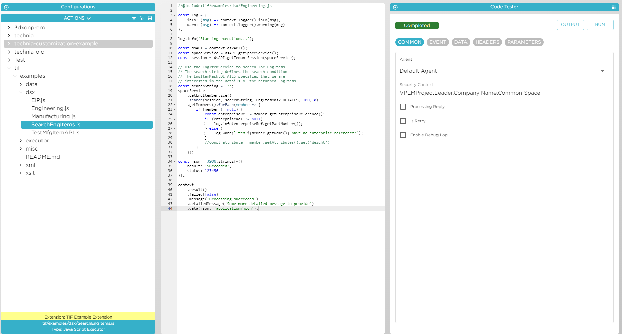The image size is (622, 334).
Task: Click the Security Context input field
Action: point(472,93)
